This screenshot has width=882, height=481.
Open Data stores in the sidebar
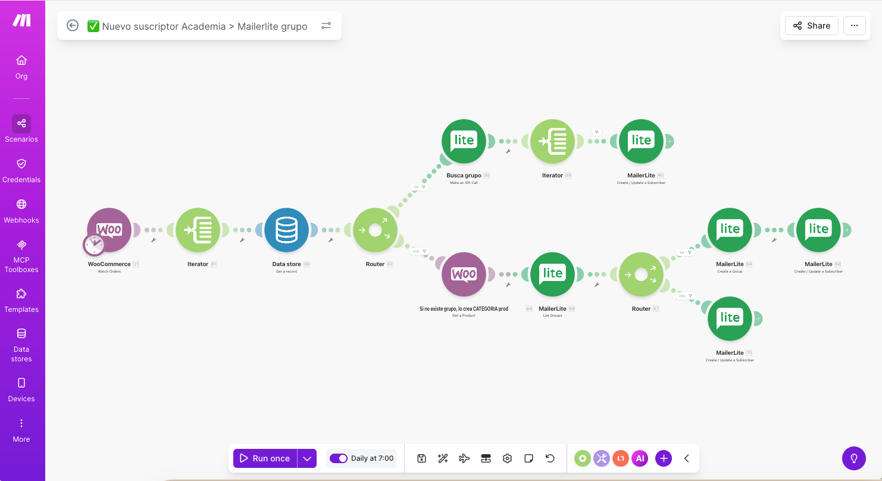pyautogui.click(x=21, y=345)
